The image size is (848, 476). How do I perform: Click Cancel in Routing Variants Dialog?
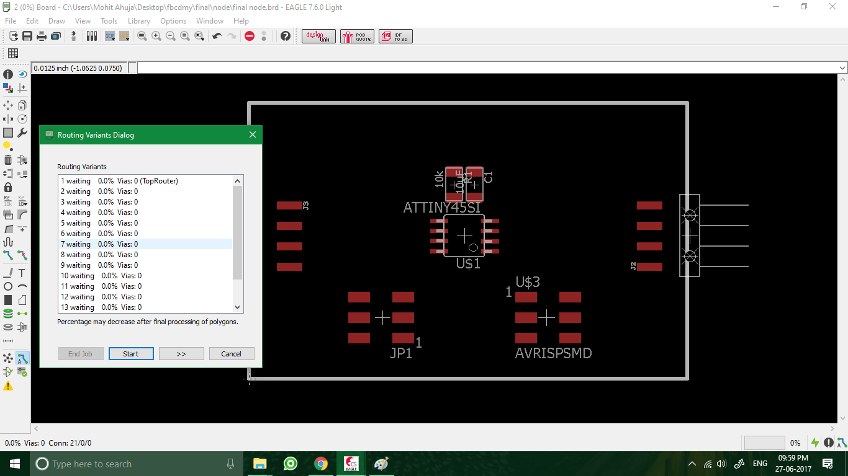[x=231, y=353]
